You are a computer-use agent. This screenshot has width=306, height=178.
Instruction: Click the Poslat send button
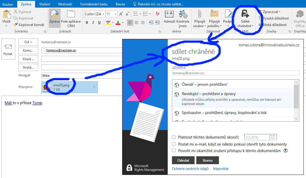coord(8,49)
